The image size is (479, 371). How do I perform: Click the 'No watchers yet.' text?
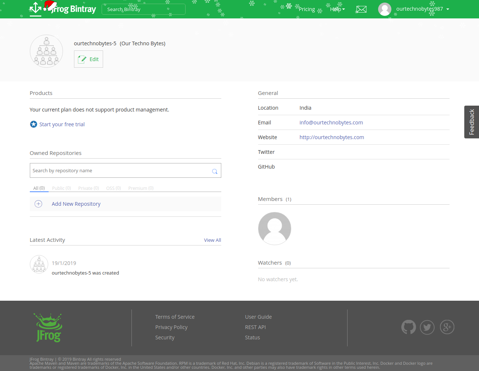pyautogui.click(x=278, y=279)
